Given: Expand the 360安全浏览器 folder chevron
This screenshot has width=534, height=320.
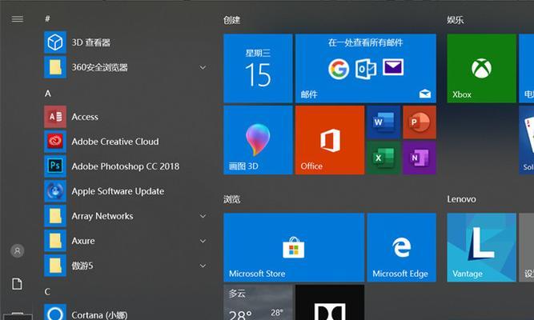Looking at the screenshot, I should pyautogui.click(x=203, y=67).
